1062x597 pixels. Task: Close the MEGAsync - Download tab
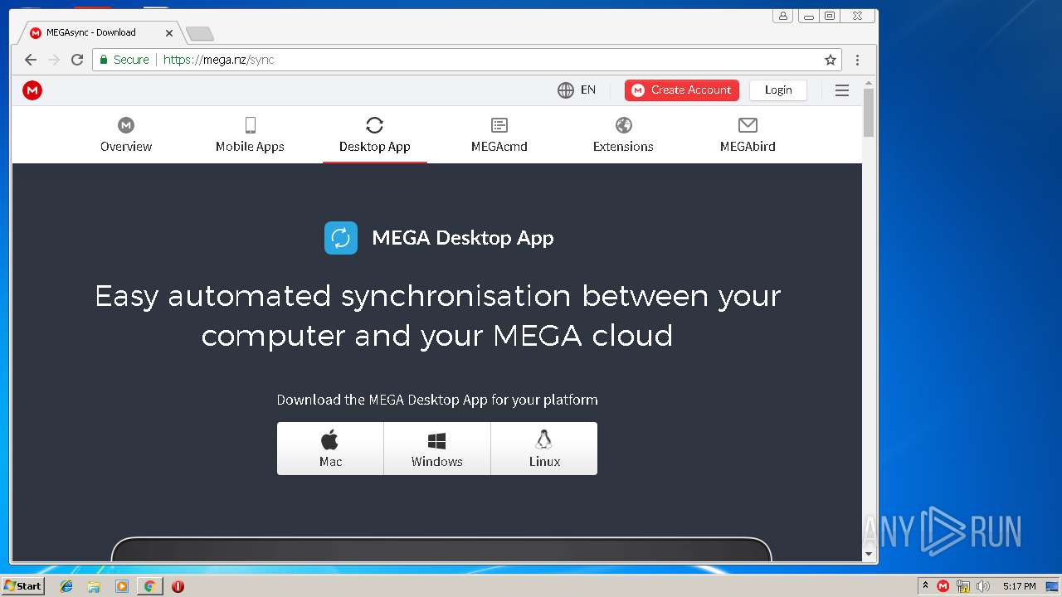[x=169, y=33]
